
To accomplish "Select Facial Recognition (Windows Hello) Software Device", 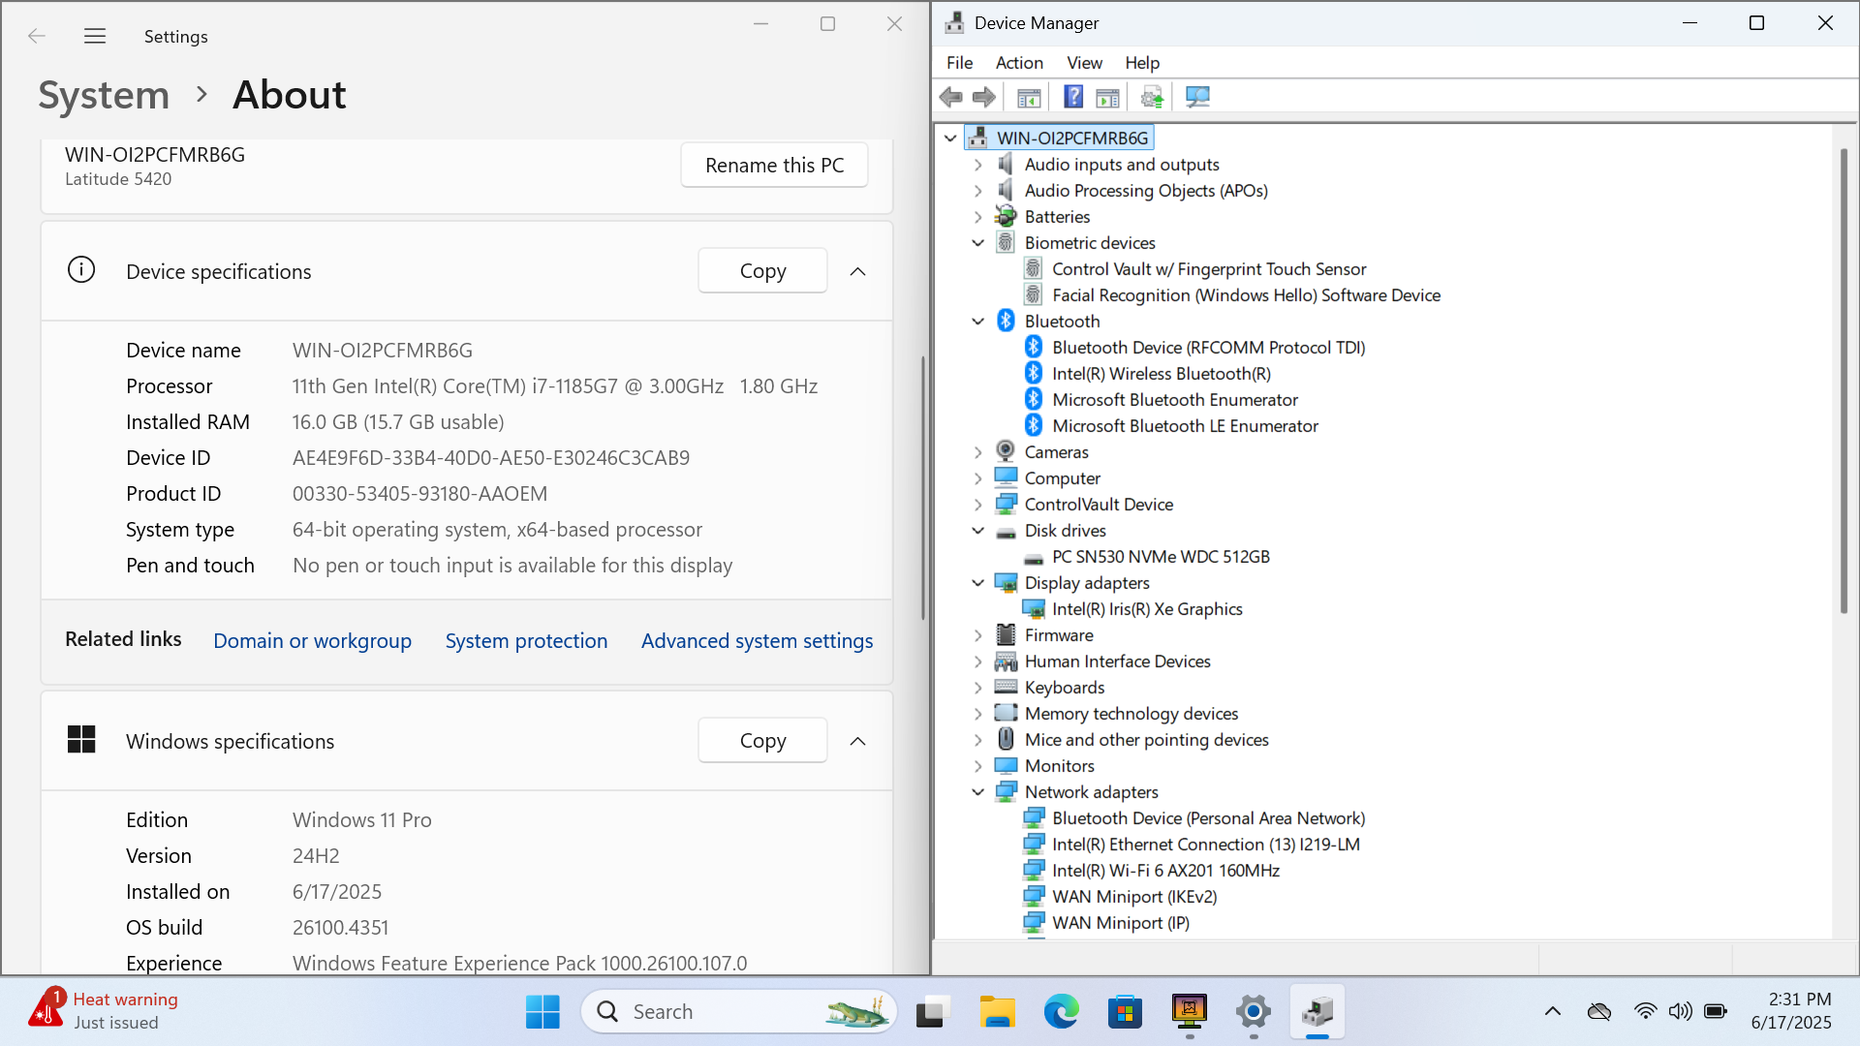I will click(1246, 295).
